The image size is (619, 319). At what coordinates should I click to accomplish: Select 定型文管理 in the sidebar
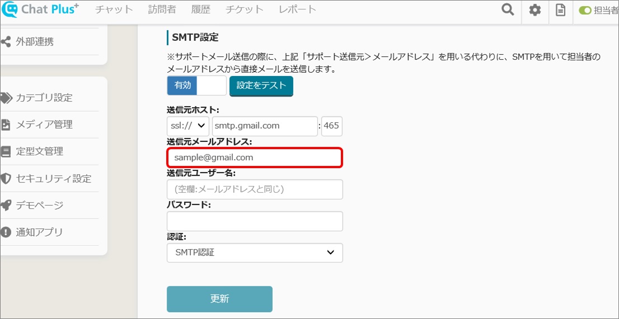tap(40, 151)
